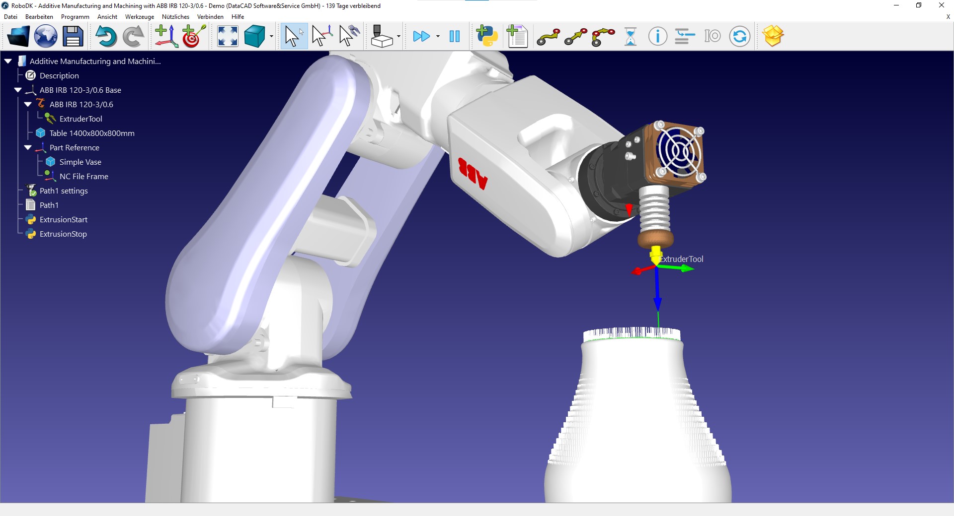Restore down the RoboDK window
Image resolution: width=954 pixels, height=516 pixels.
pos(919,5)
